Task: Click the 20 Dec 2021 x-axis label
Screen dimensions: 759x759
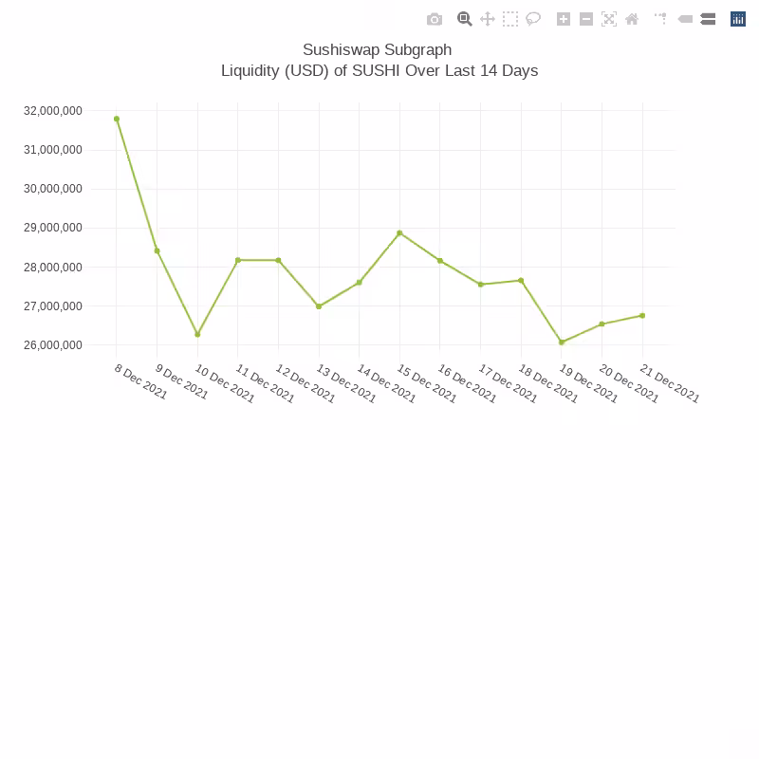Action: (x=629, y=383)
